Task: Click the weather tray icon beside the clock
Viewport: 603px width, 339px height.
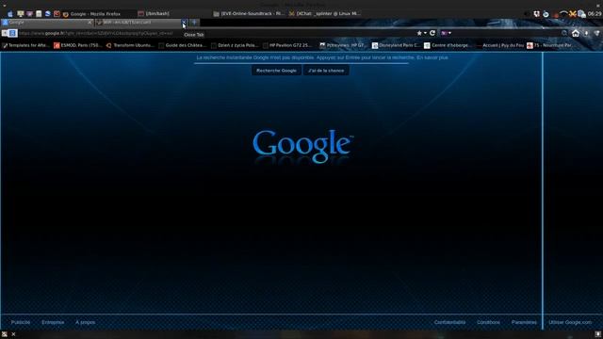Action: tap(581, 14)
